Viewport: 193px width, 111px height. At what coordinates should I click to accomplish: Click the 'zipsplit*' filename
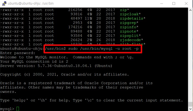point(130,36)
